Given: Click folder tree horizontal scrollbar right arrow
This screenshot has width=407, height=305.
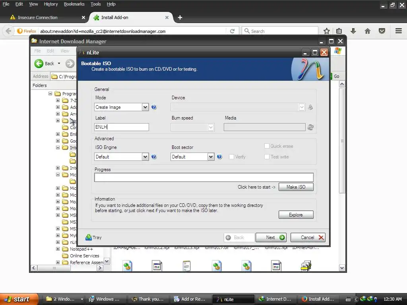Looking at the screenshot, I should [x=100, y=268].
